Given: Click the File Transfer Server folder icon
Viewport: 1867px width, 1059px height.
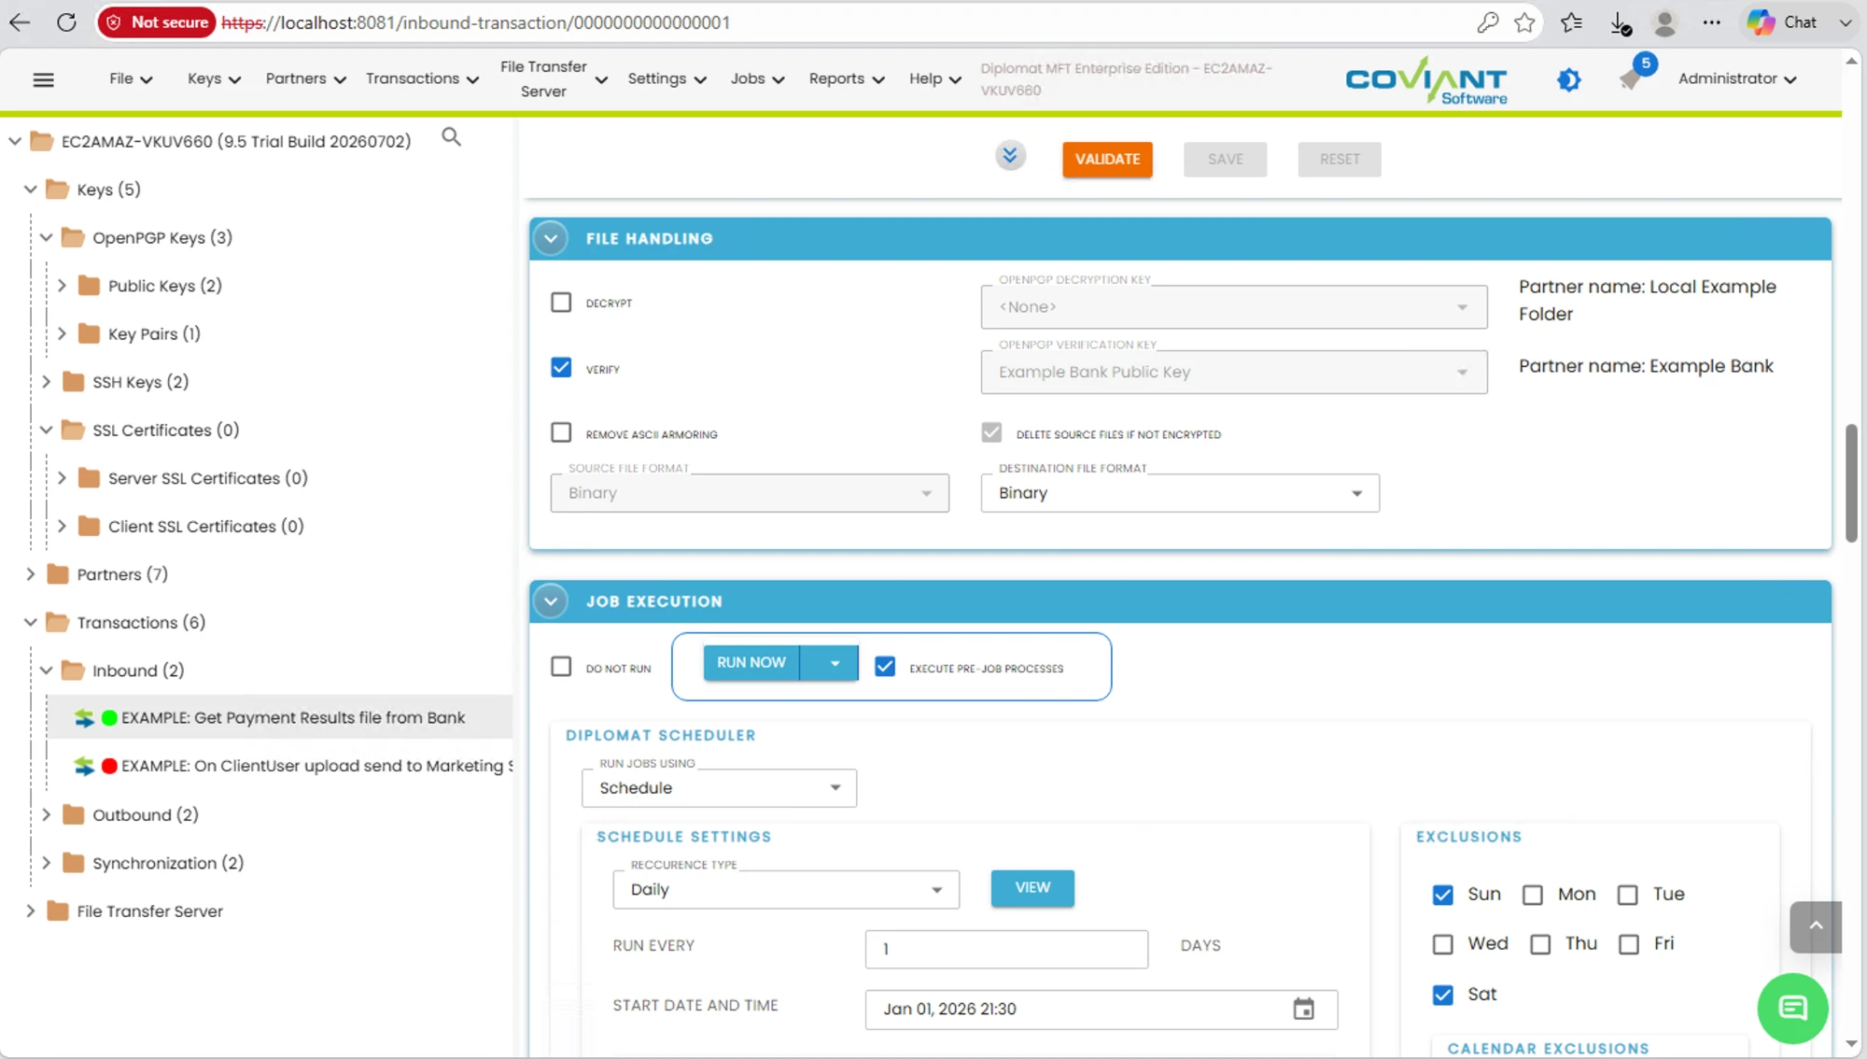Looking at the screenshot, I should 58,911.
